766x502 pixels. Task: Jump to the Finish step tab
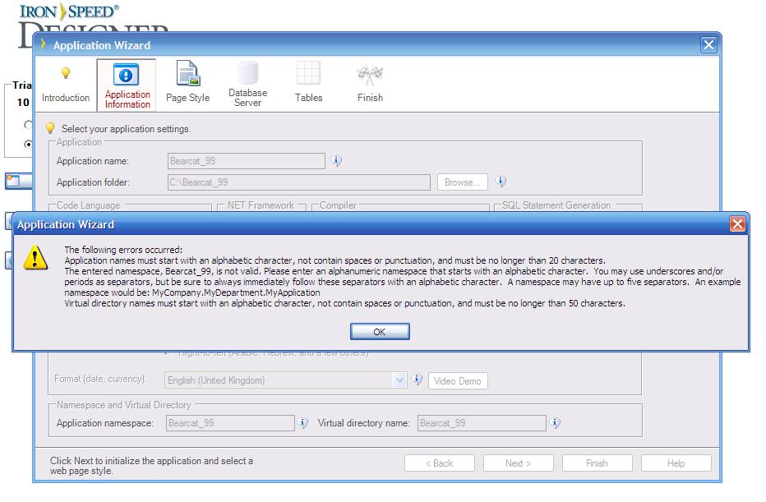point(370,85)
